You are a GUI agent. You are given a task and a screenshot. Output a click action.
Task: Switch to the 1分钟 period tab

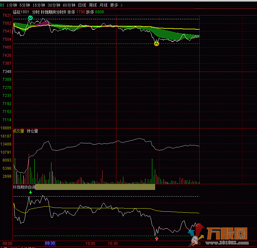12,5
